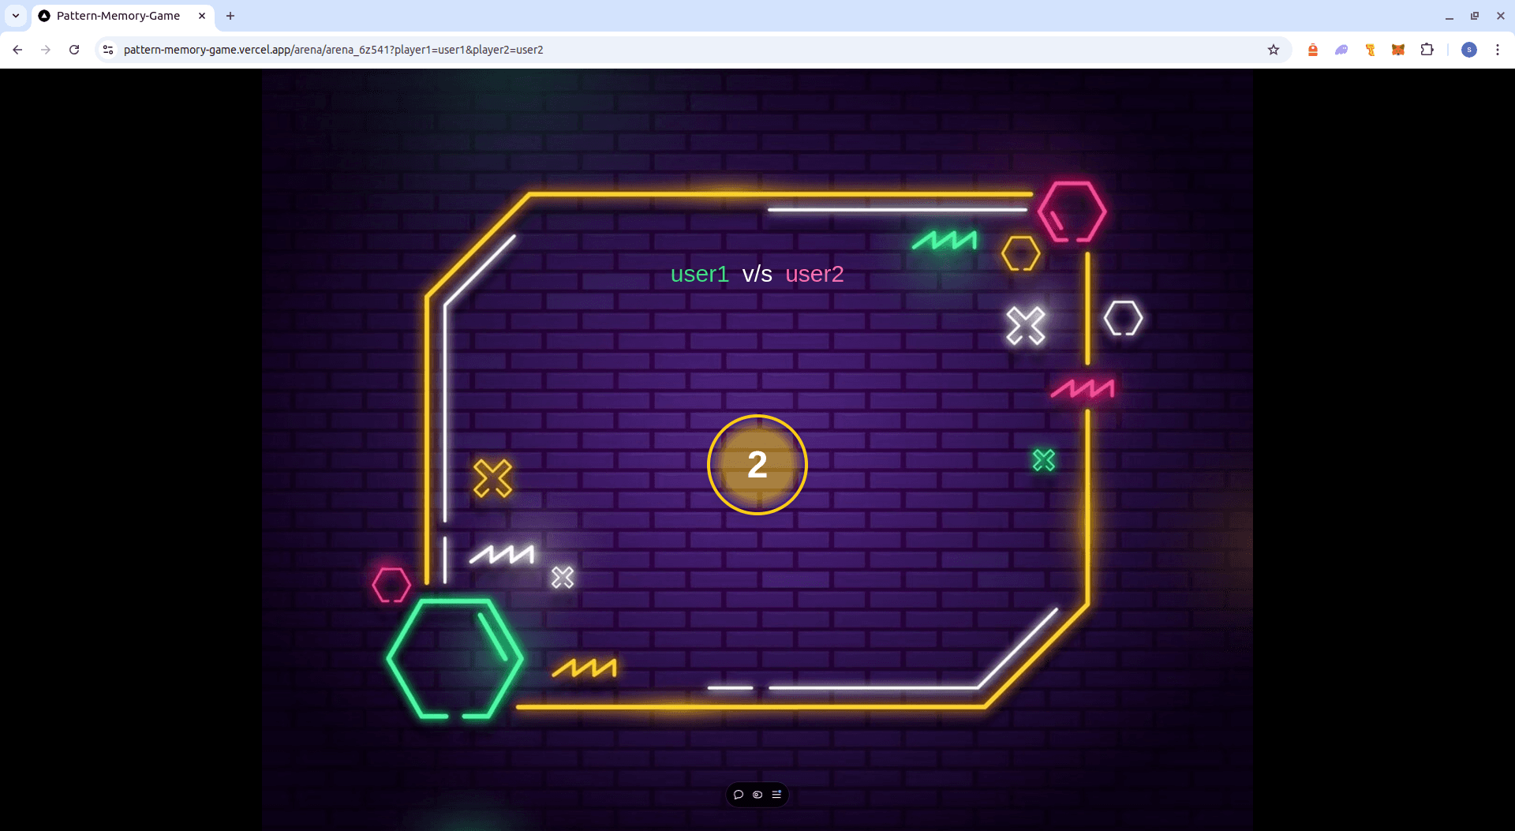The height and width of the screenshot is (831, 1515).
Task: View site information for this page
Action: (108, 50)
